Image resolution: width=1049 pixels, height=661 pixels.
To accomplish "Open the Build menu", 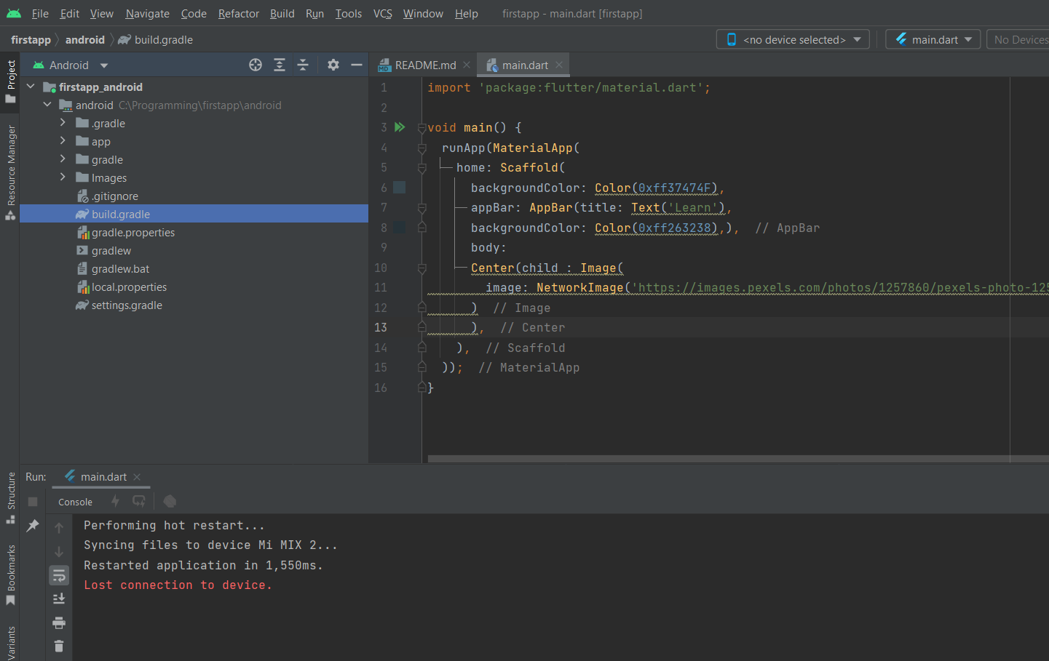I will [282, 14].
